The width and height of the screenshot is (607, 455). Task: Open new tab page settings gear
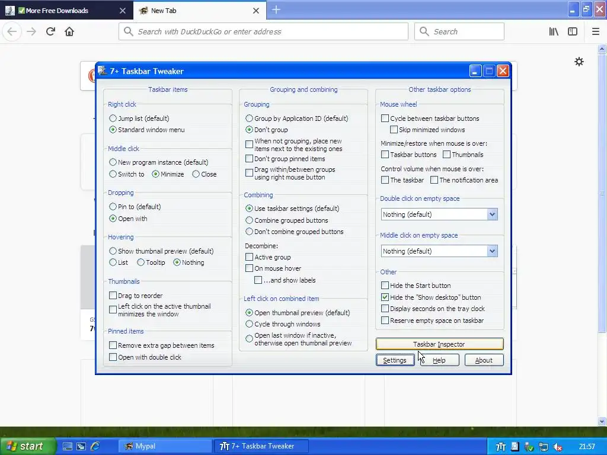pos(579,62)
